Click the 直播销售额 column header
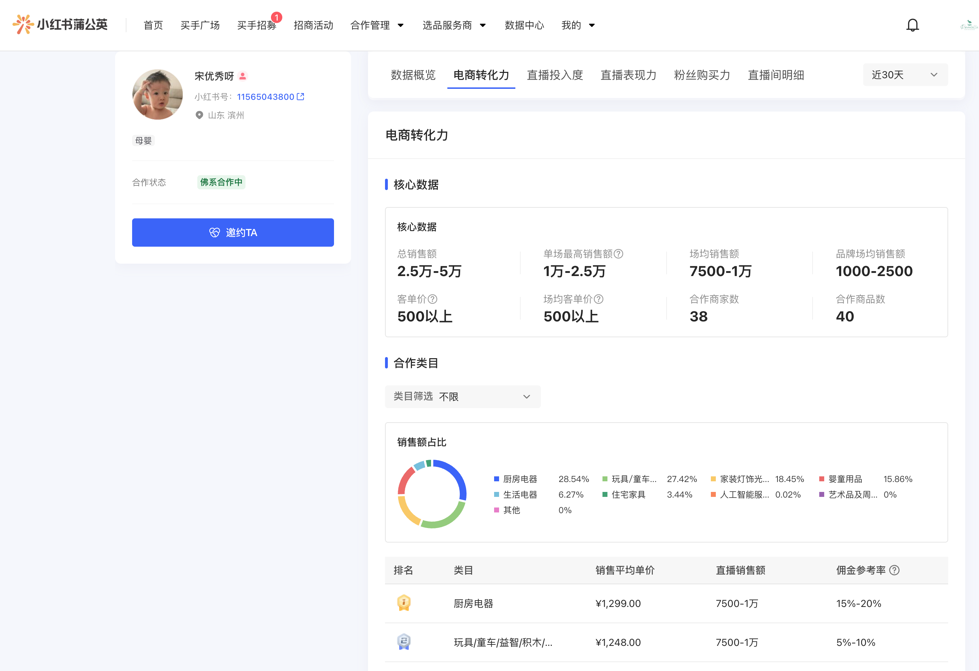The height and width of the screenshot is (671, 979). (740, 570)
